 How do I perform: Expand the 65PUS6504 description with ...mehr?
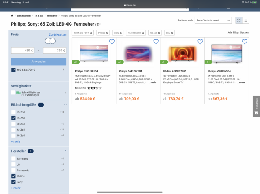[241, 83]
